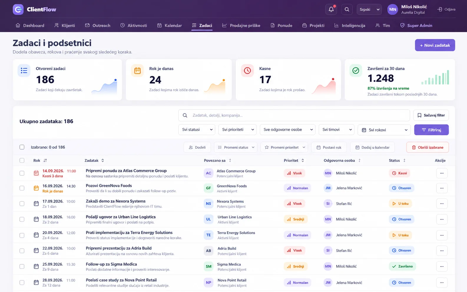Click the header search magnifier icon
467x292 pixels.
[347, 9]
